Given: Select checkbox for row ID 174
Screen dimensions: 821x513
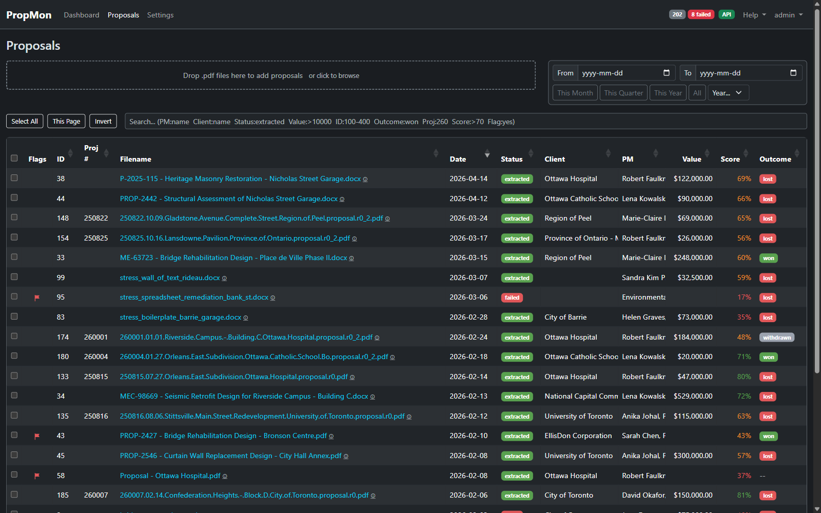Looking at the screenshot, I should pos(14,337).
